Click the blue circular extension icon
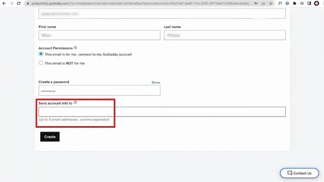 pos(287,3)
